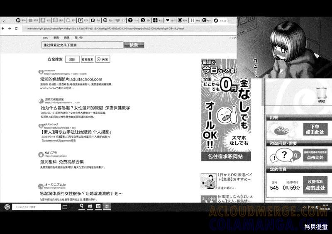Select the 動画 search category
The width and height of the screenshot is (332, 234).
coord(56,37)
